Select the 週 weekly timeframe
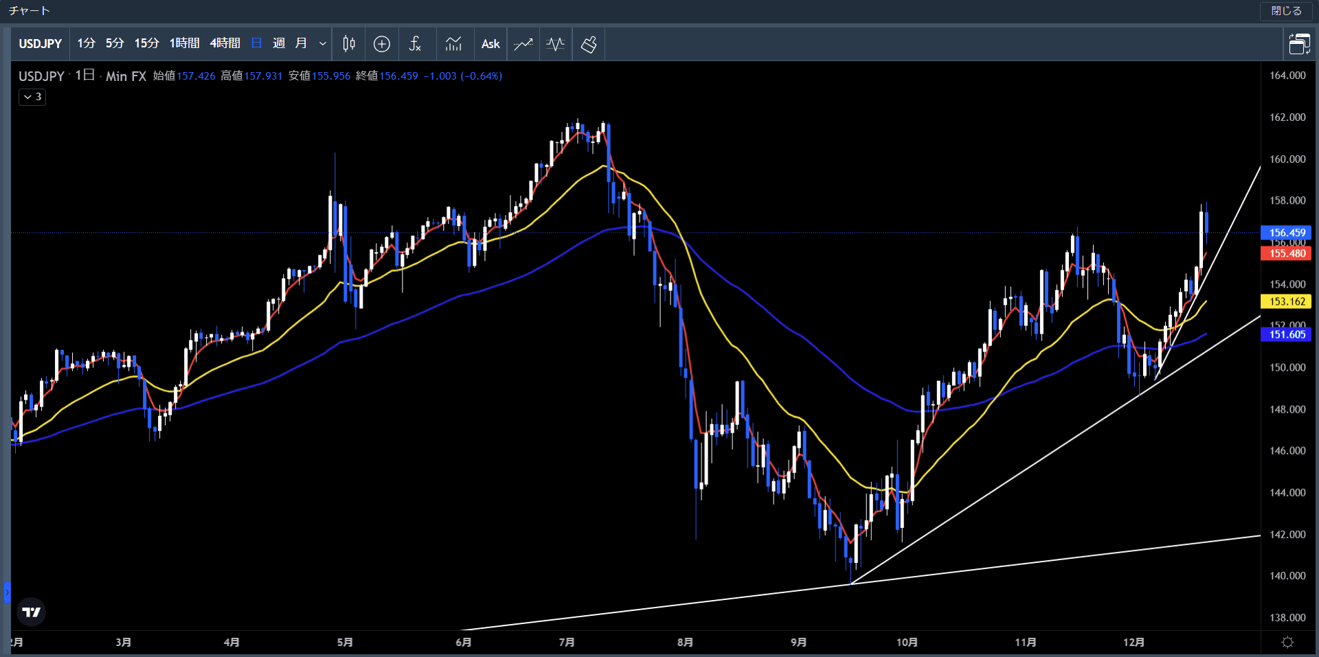The width and height of the screenshot is (1319, 657). [279, 43]
